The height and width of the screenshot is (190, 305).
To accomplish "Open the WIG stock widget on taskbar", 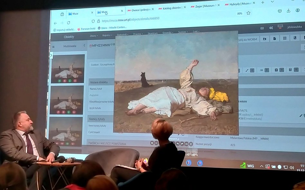I will [x=247, y=166].
